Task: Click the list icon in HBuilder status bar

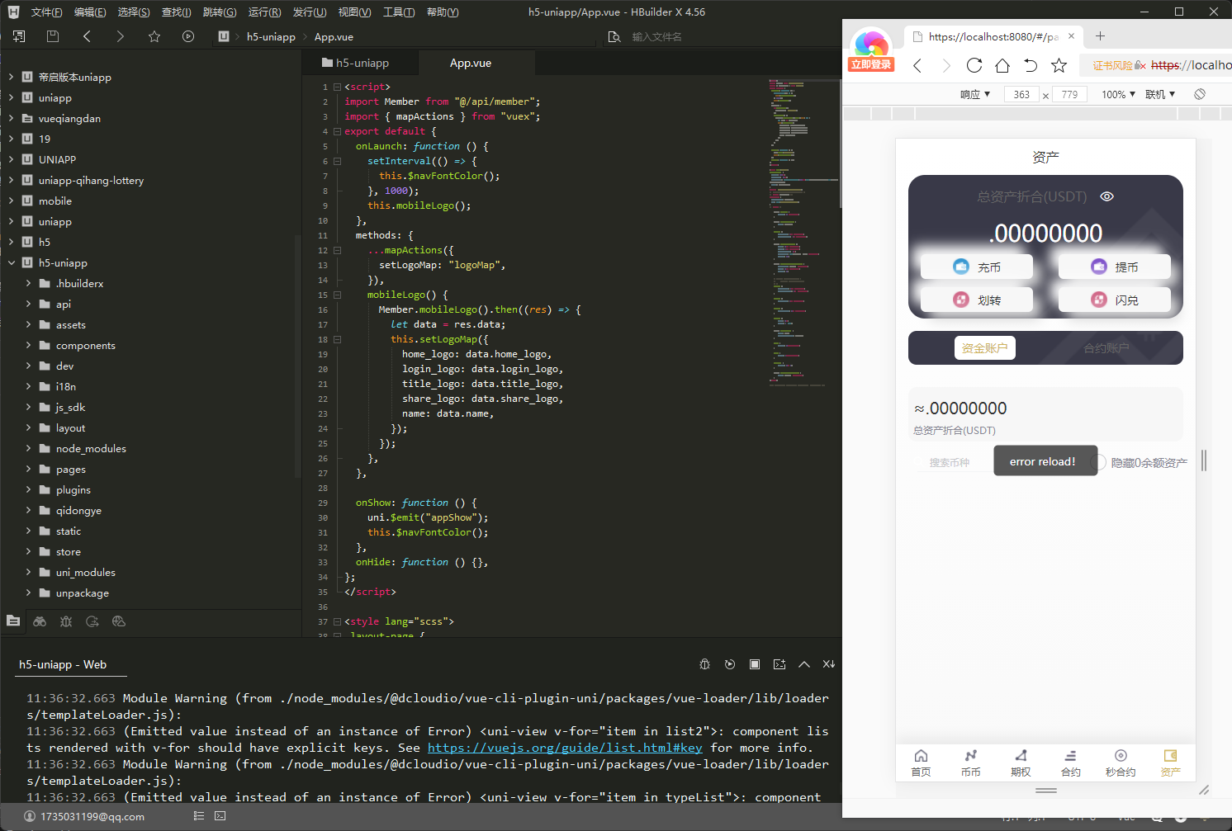Action: coord(199,816)
